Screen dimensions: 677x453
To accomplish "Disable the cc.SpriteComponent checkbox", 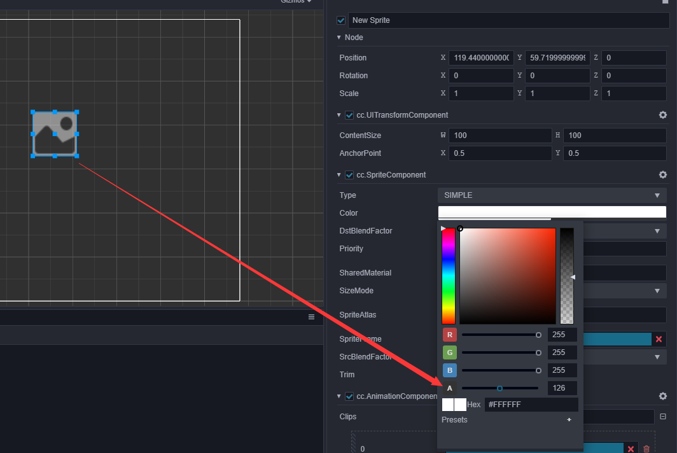I will click(349, 175).
